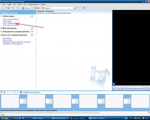
Task: Select the first storyboard transition cell
Action: (x=23, y=101)
